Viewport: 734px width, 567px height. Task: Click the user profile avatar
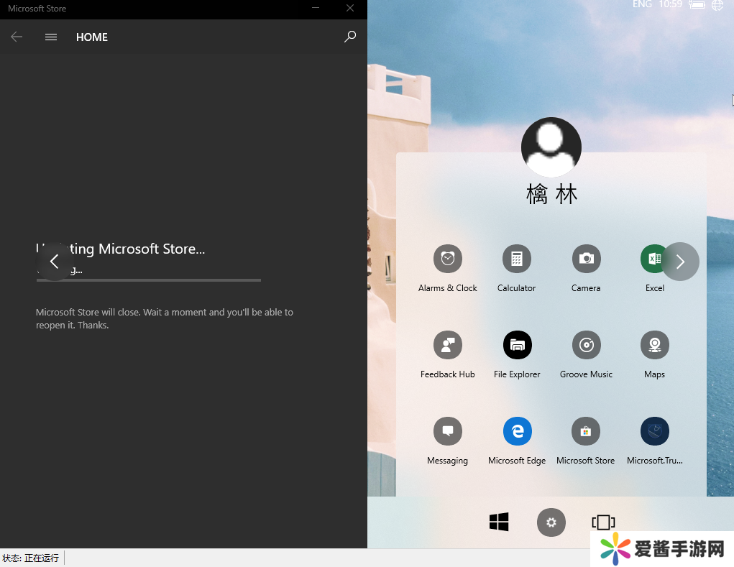[x=551, y=147]
